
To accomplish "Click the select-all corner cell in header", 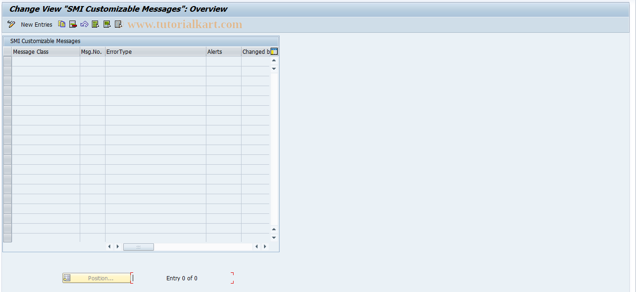I will coord(8,52).
